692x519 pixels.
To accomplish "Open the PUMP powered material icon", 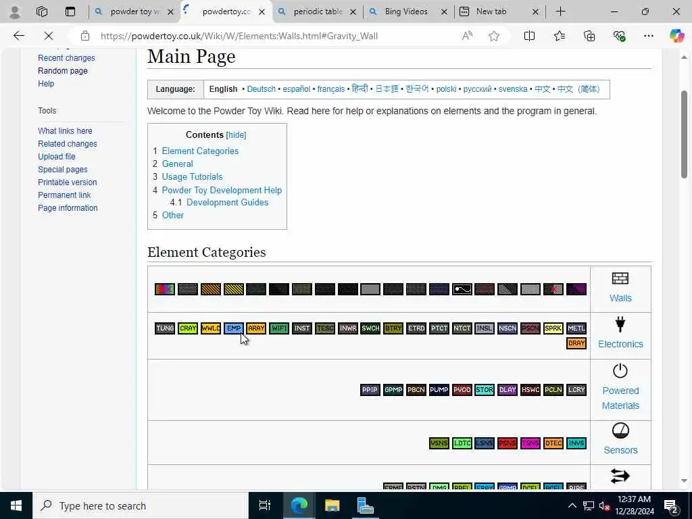I will 439,390.
